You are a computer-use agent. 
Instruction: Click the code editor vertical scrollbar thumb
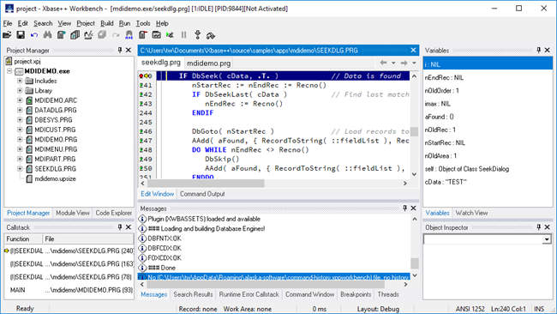coord(414,131)
